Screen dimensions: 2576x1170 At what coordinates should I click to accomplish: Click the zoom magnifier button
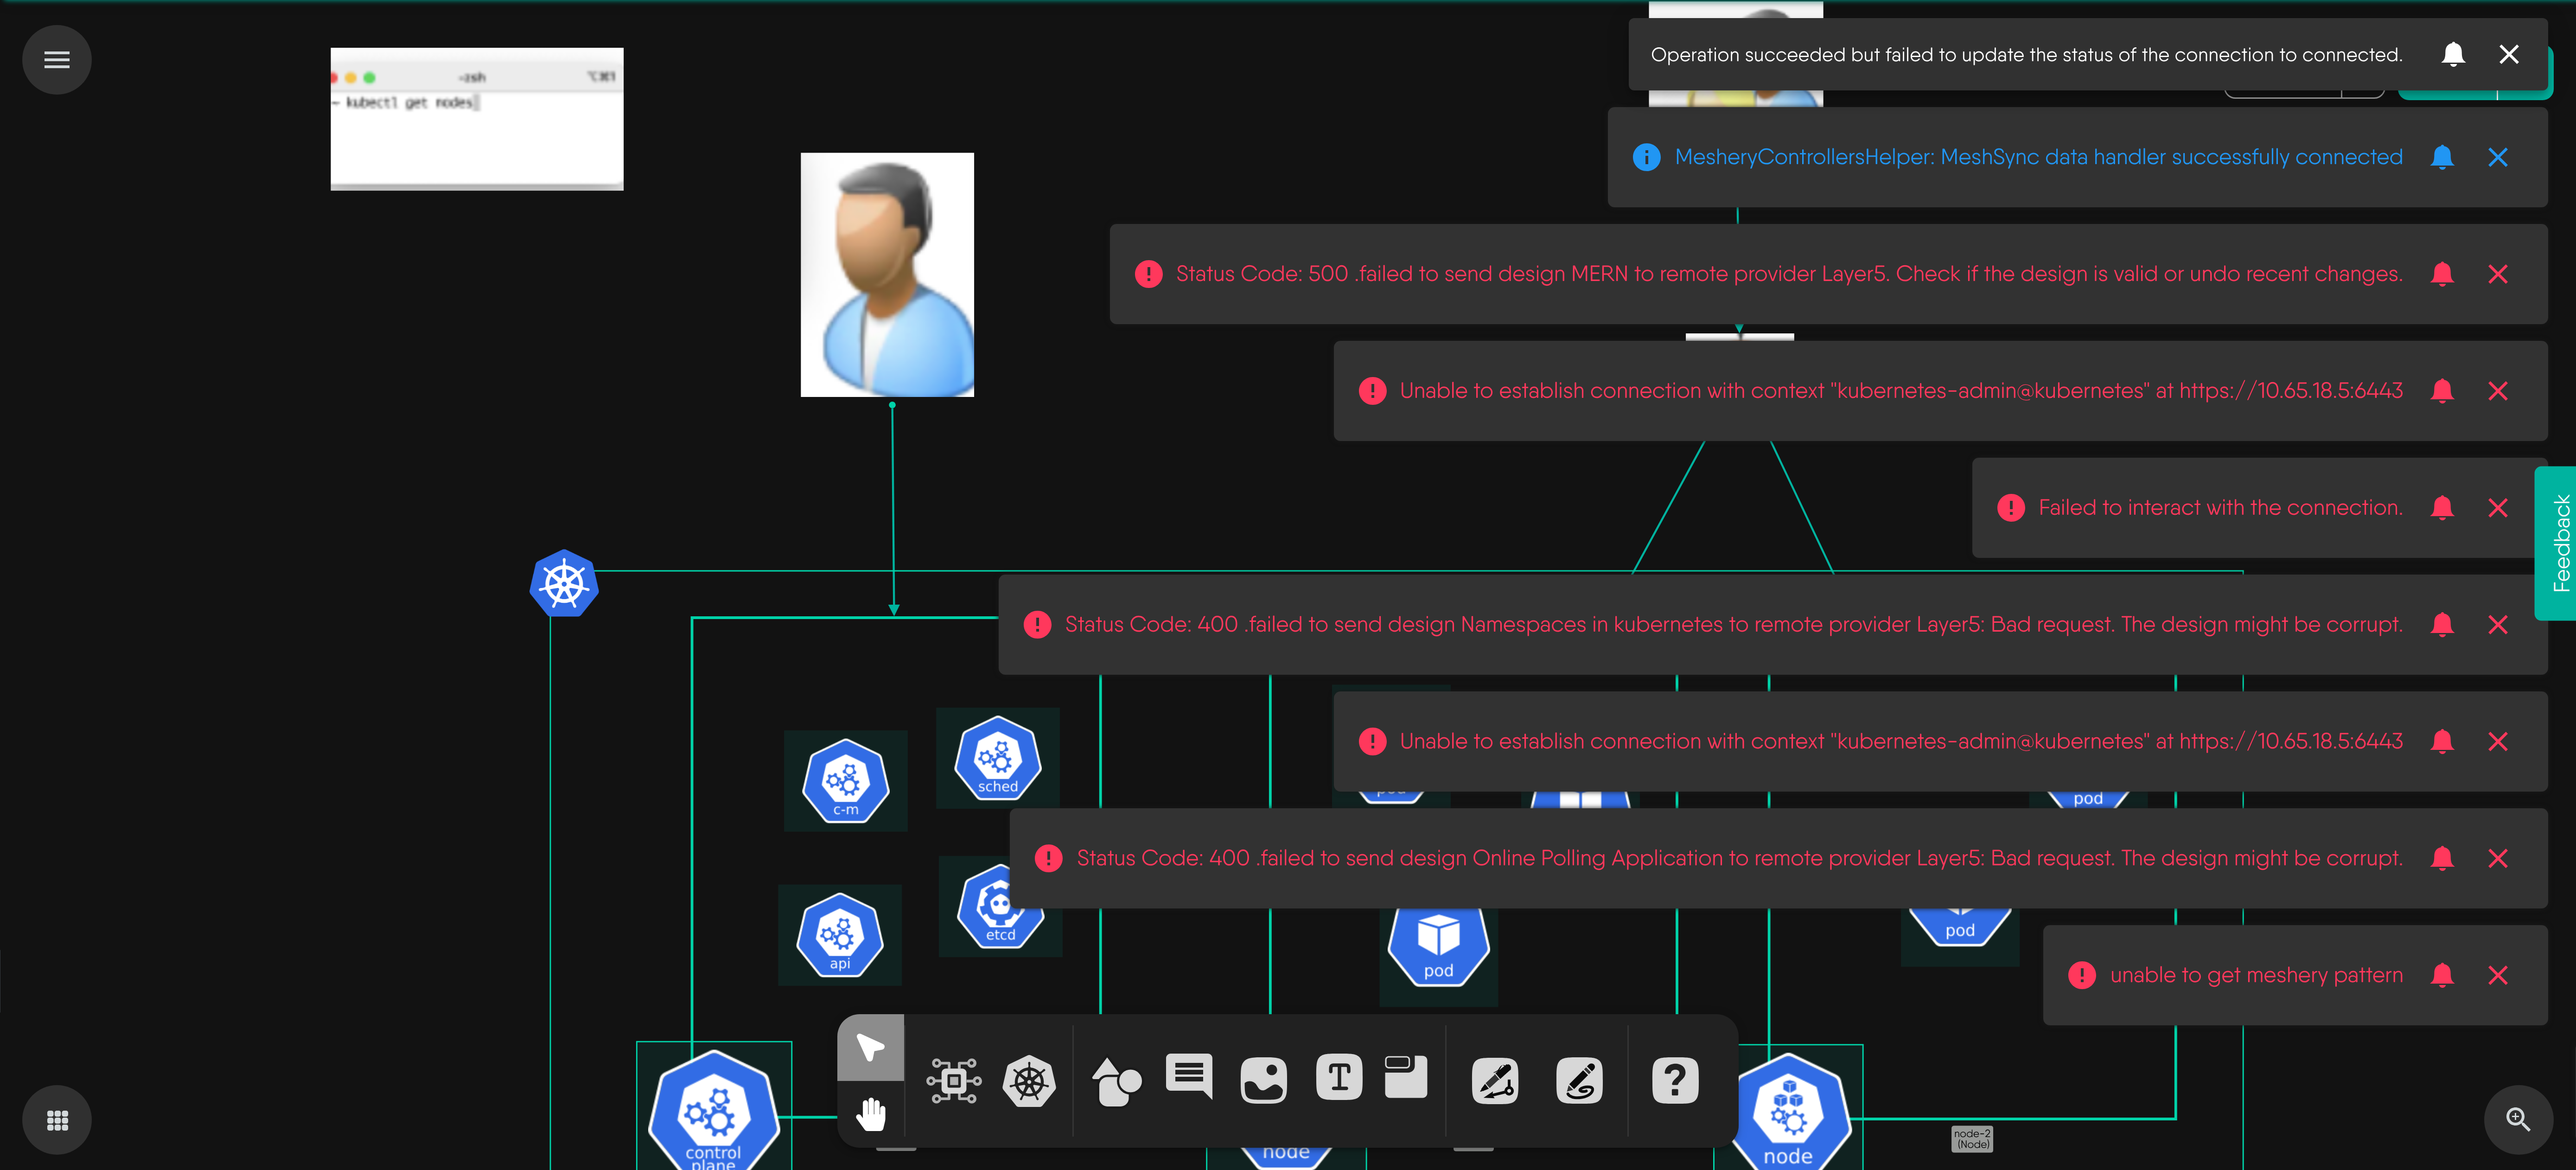(x=2518, y=1120)
